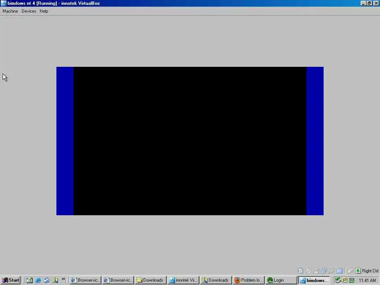Click the CD/DVD drive icon in status bar
This screenshot has height=285, width=380.
coord(308,271)
